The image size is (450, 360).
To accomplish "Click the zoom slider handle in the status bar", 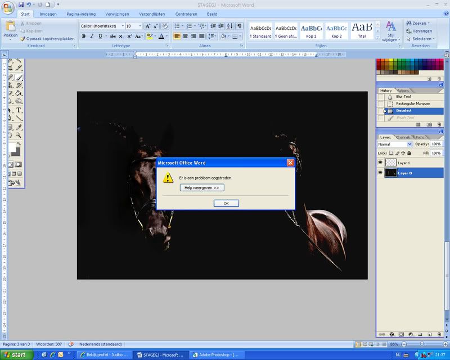I will pyautogui.click(x=421, y=344).
